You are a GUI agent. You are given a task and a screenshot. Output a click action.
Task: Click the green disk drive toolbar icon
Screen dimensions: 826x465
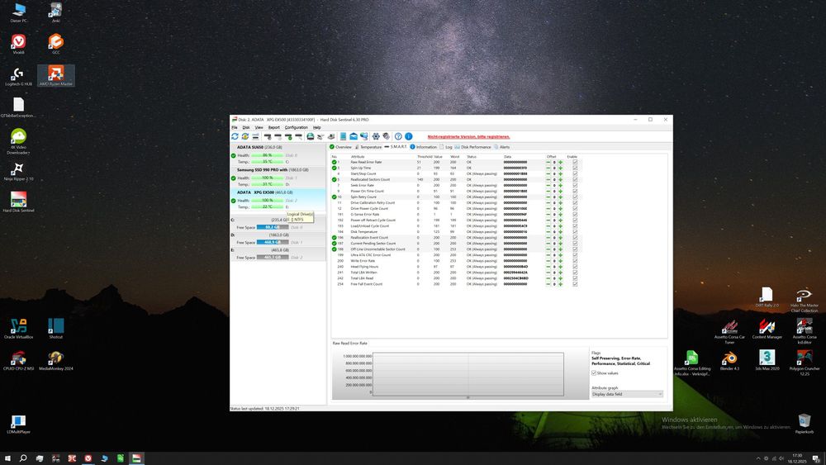[x=311, y=136]
